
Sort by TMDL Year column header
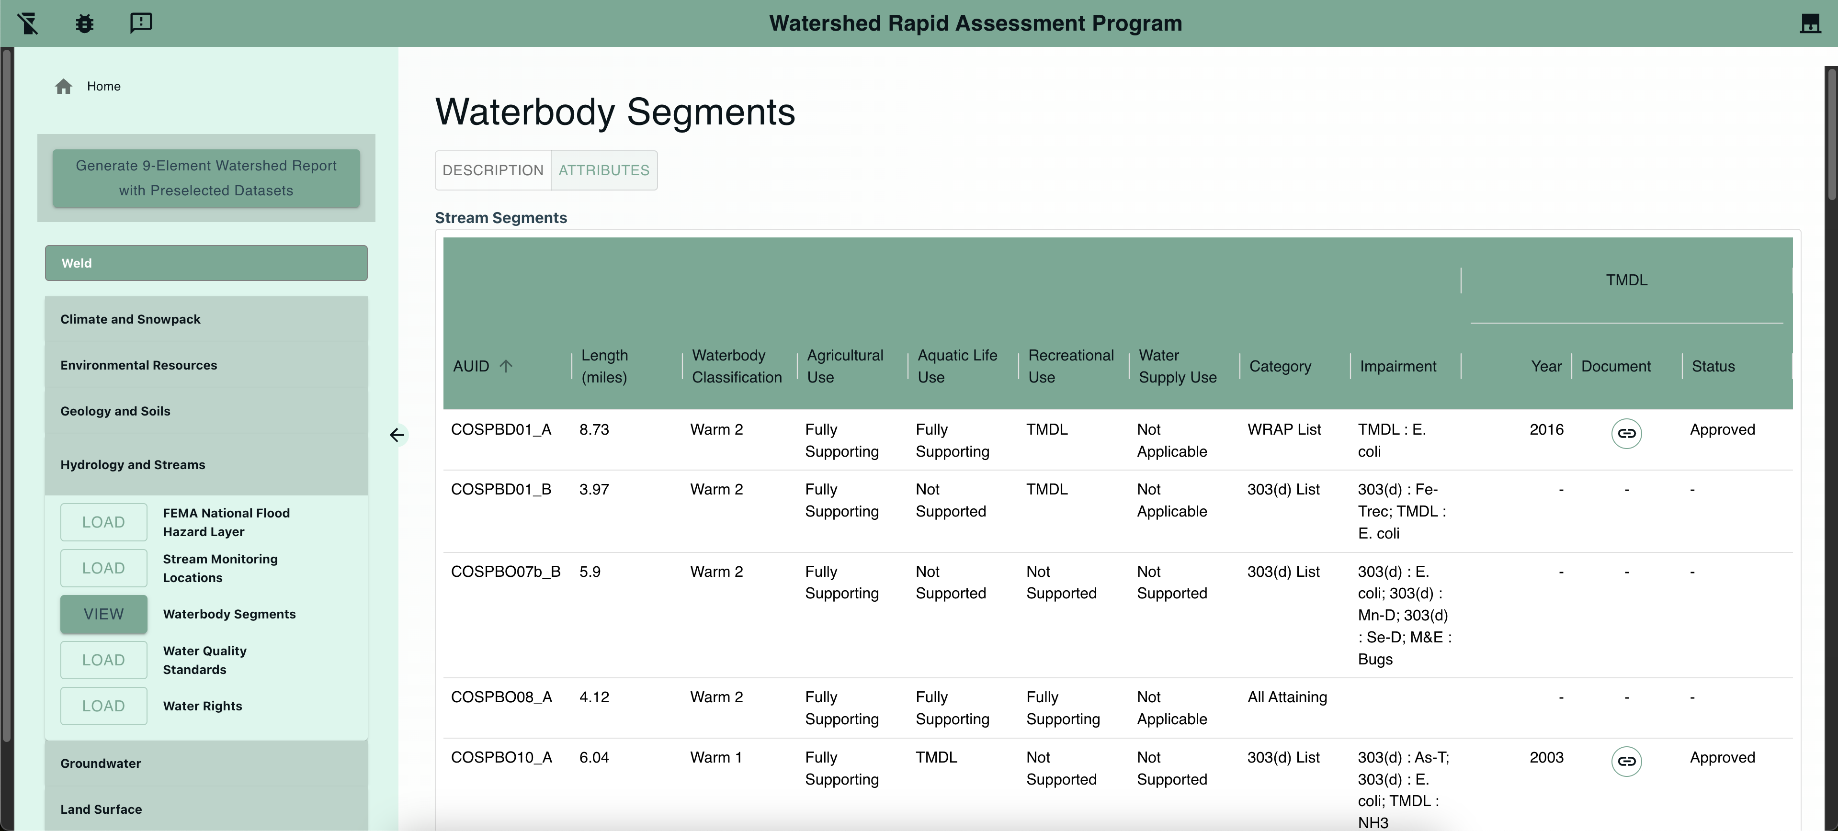click(x=1546, y=366)
